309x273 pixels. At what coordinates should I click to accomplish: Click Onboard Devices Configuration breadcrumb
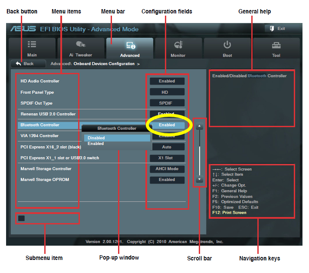(104, 64)
